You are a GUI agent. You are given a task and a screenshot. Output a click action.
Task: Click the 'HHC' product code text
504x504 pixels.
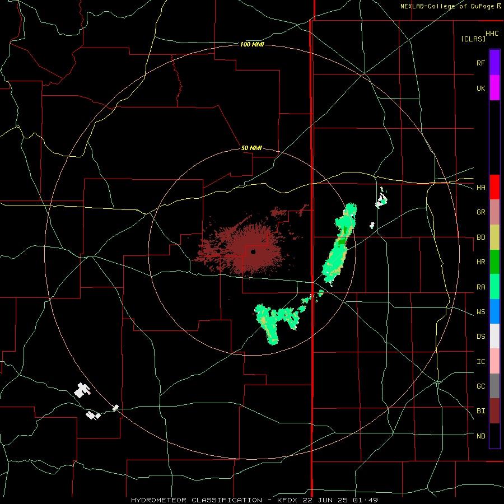pos(492,34)
